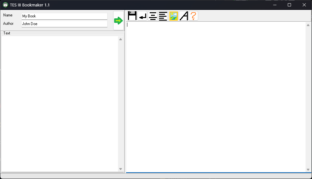Focus the Name field containing My Book
This screenshot has height=179, width=312.
(64, 16)
